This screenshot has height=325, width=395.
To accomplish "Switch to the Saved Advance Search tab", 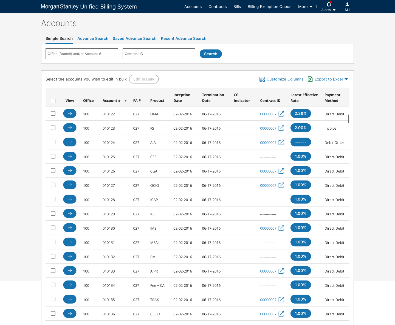I will click(x=134, y=38).
